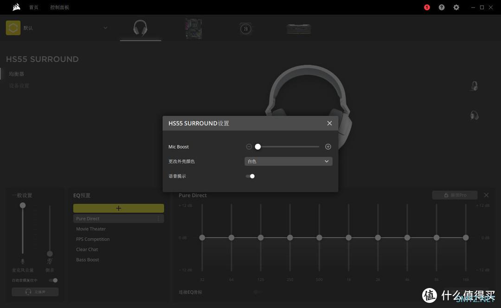
Task: Click the yellow hexagon profile icon
Action: coord(13,28)
